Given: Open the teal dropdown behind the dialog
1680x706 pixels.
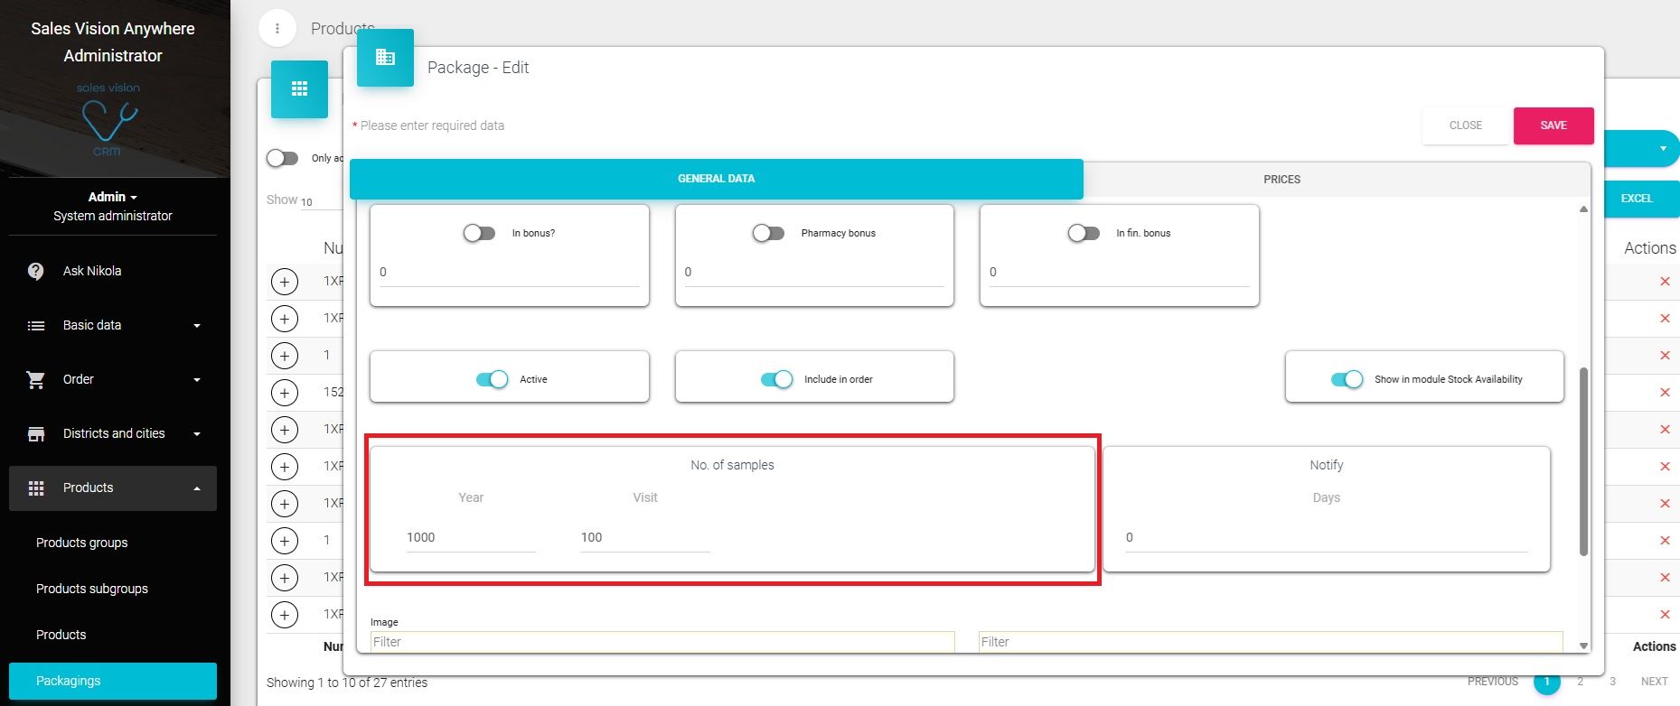Looking at the screenshot, I should click(x=1643, y=149).
